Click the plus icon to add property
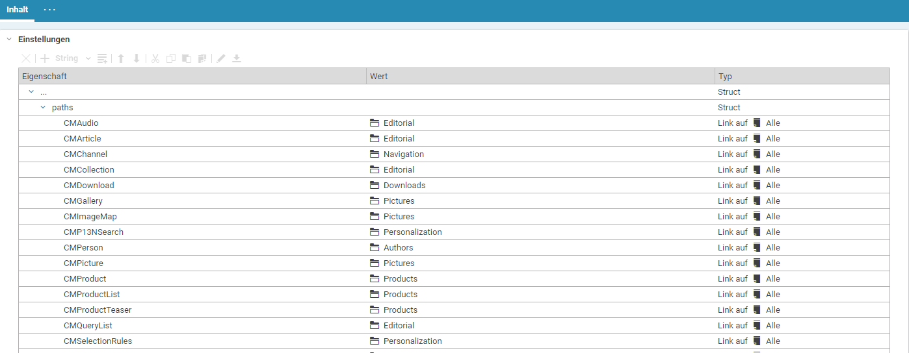This screenshot has height=353, width=909. pyautogui.click(x=45, y=58)
